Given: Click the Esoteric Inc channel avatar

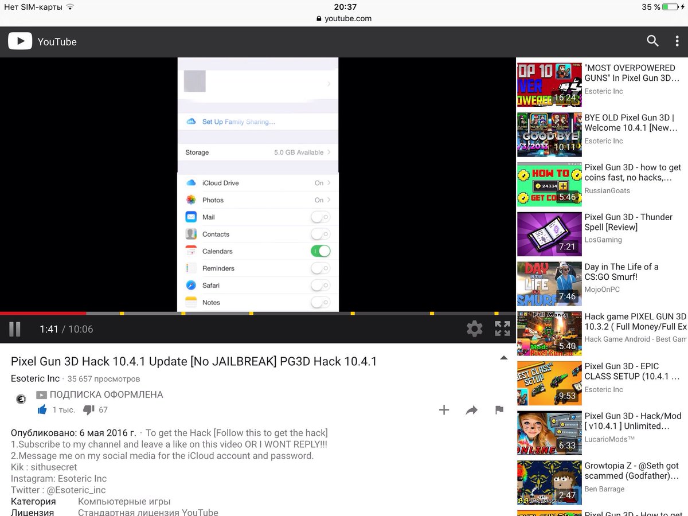Looking at the screenshot, I should coord(21,400).
